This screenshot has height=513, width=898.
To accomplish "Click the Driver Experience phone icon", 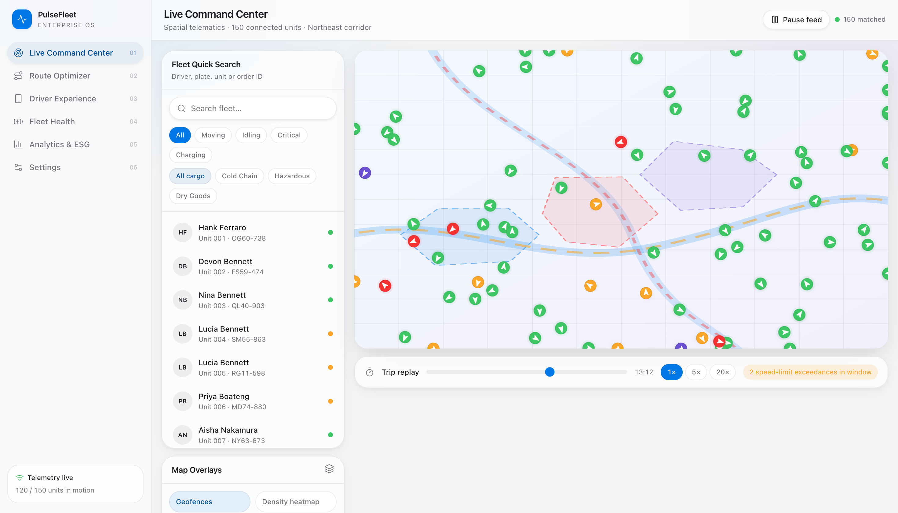I will [18, 99].
